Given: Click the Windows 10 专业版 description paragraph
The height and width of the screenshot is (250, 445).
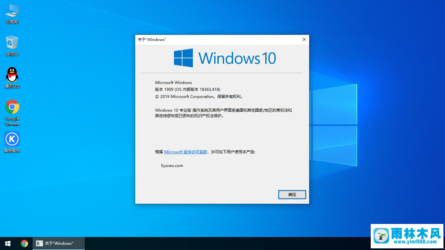Looking at the screenshot, I should click(223, 113).
